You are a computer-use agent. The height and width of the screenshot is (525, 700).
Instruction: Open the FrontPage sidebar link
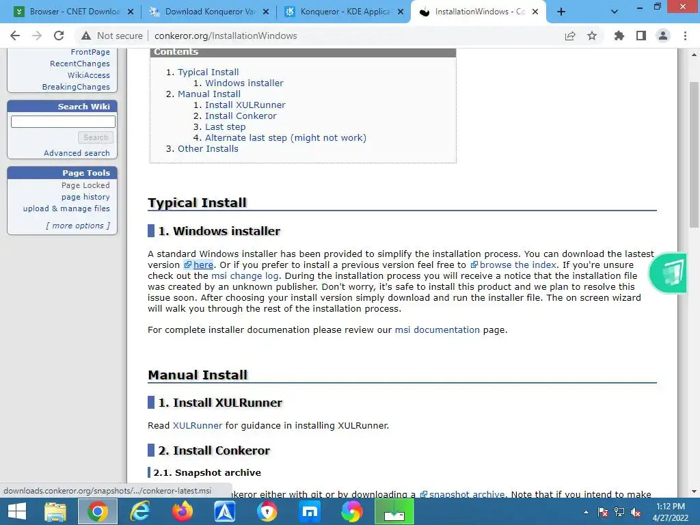click(x=90, y=52)
